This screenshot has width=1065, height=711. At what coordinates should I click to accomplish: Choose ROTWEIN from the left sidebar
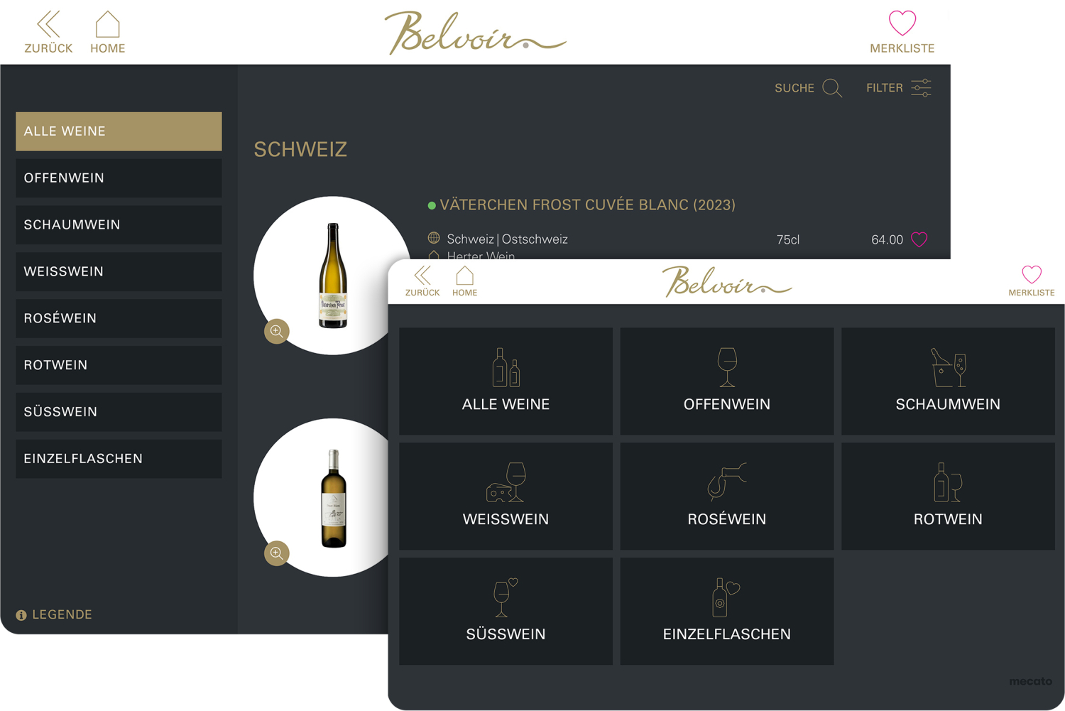(x=119, y=365)
